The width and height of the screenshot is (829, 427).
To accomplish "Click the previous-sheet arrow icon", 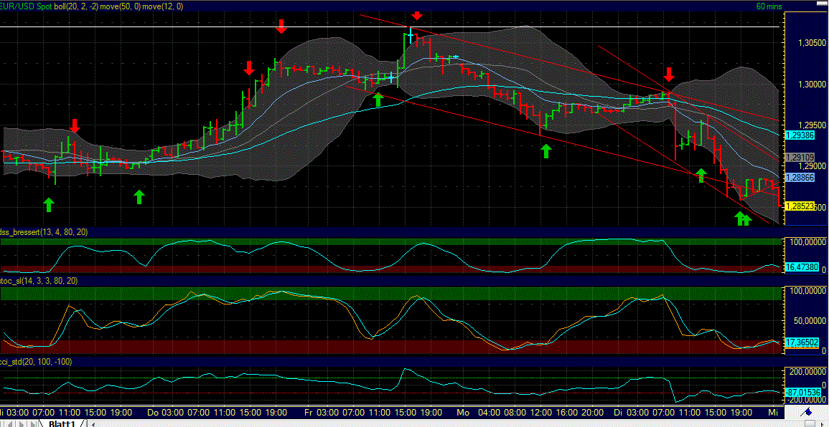I will (10, 423).
